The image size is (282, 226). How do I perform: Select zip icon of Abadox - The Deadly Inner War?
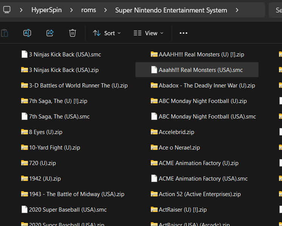click(154, 85)
